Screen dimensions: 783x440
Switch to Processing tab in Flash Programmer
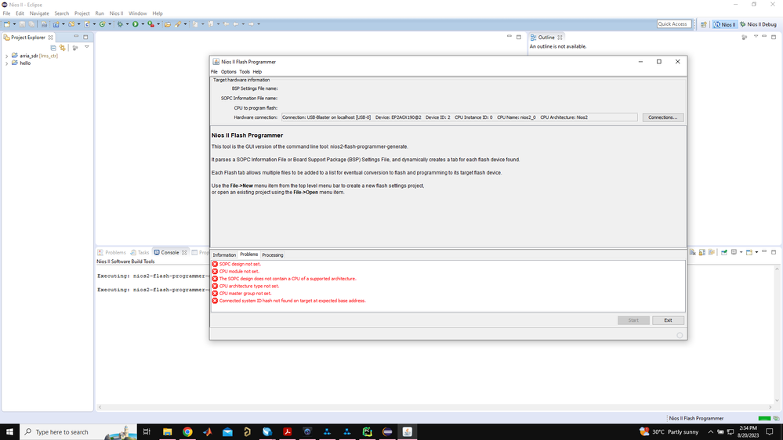tap(273, 255)
